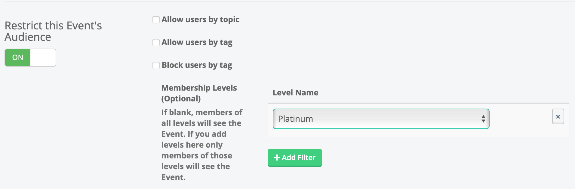
Task: Click the plus icon on Add Filter
Action: 277,157
